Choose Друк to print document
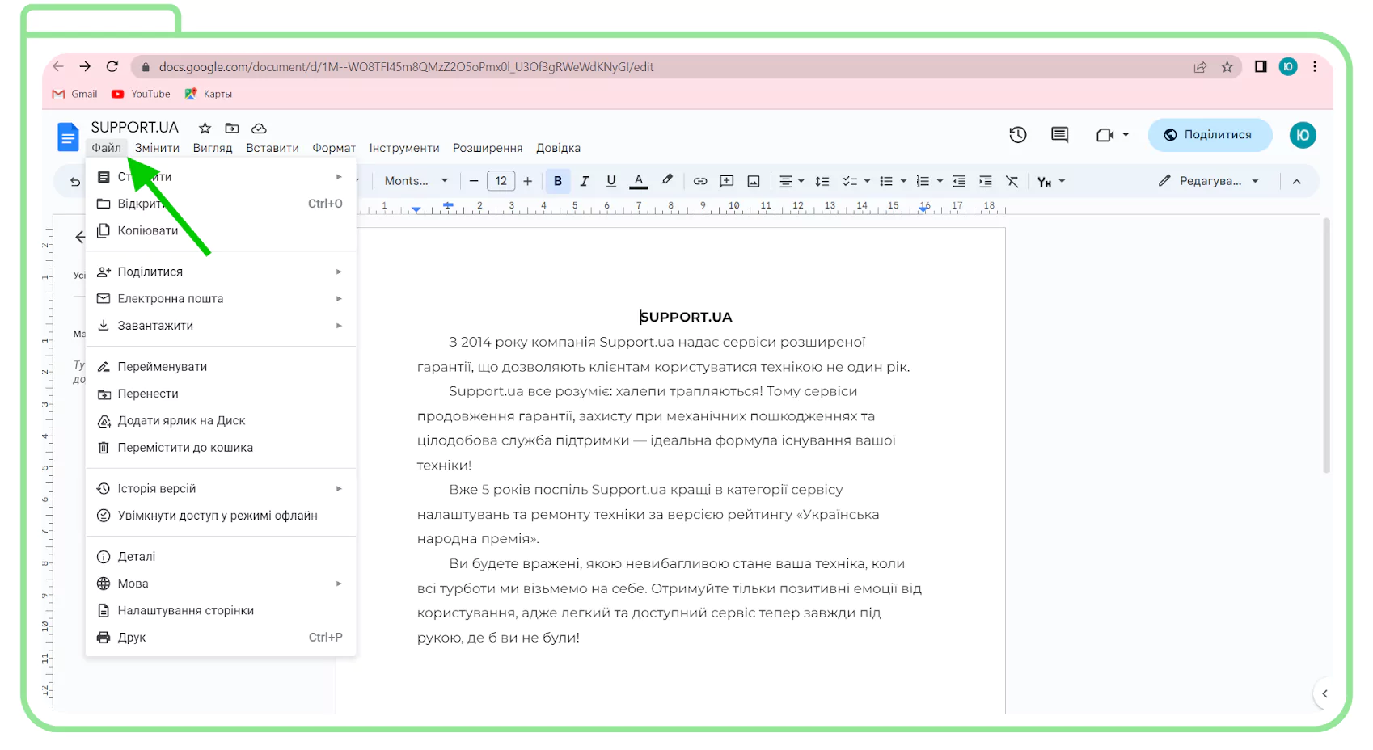This screenshot has height=750, width=1373. click(221, 638)
